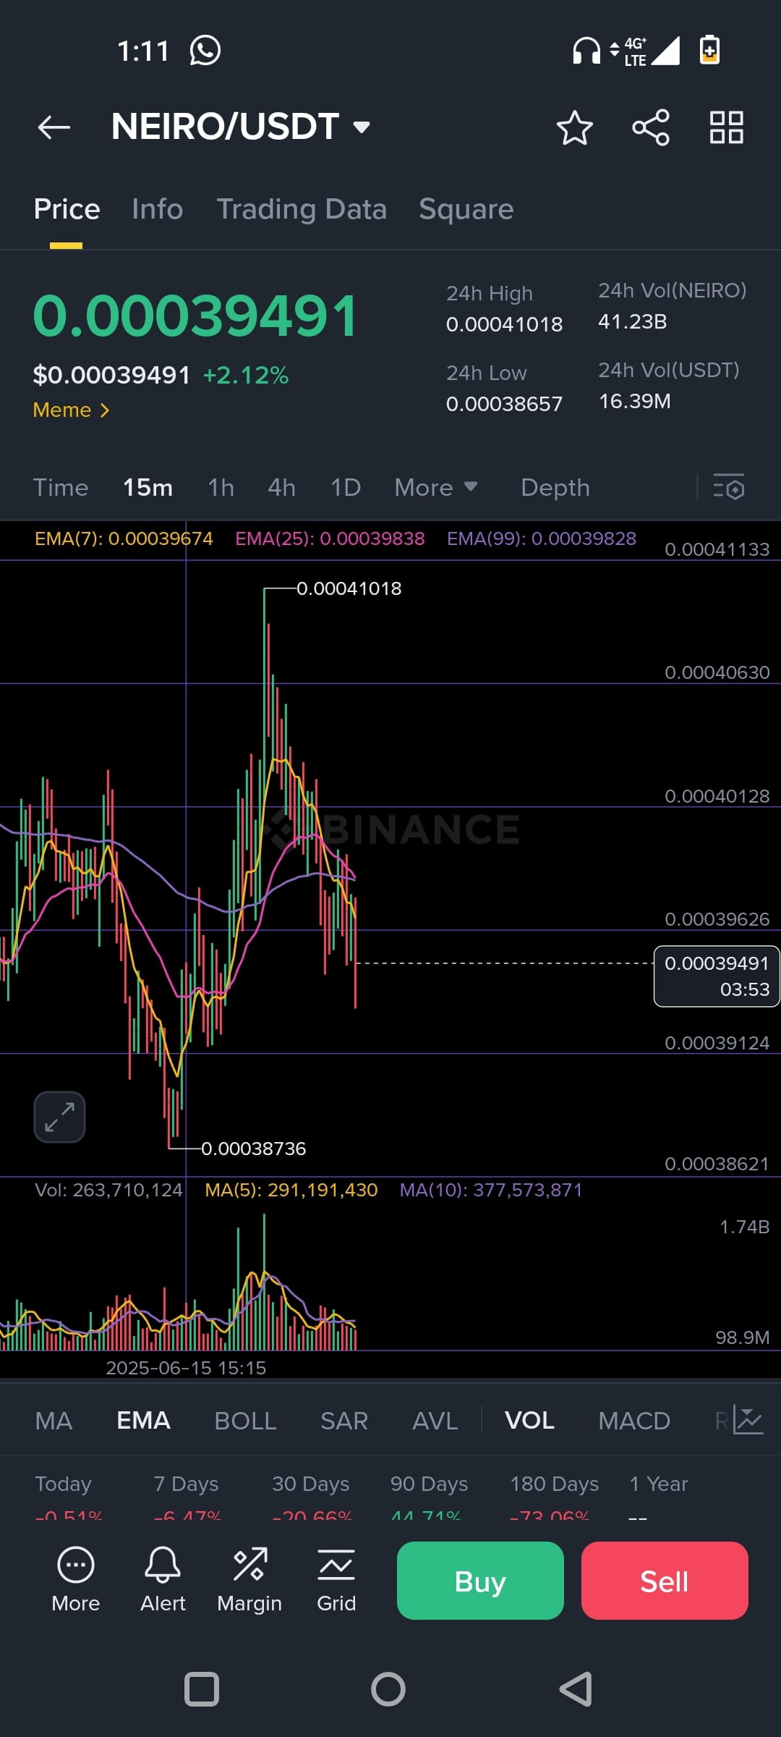Screen dimensions: 781x1737
Task: Expand the More timeframes dropdown
Action: click(x=436, y=487)
